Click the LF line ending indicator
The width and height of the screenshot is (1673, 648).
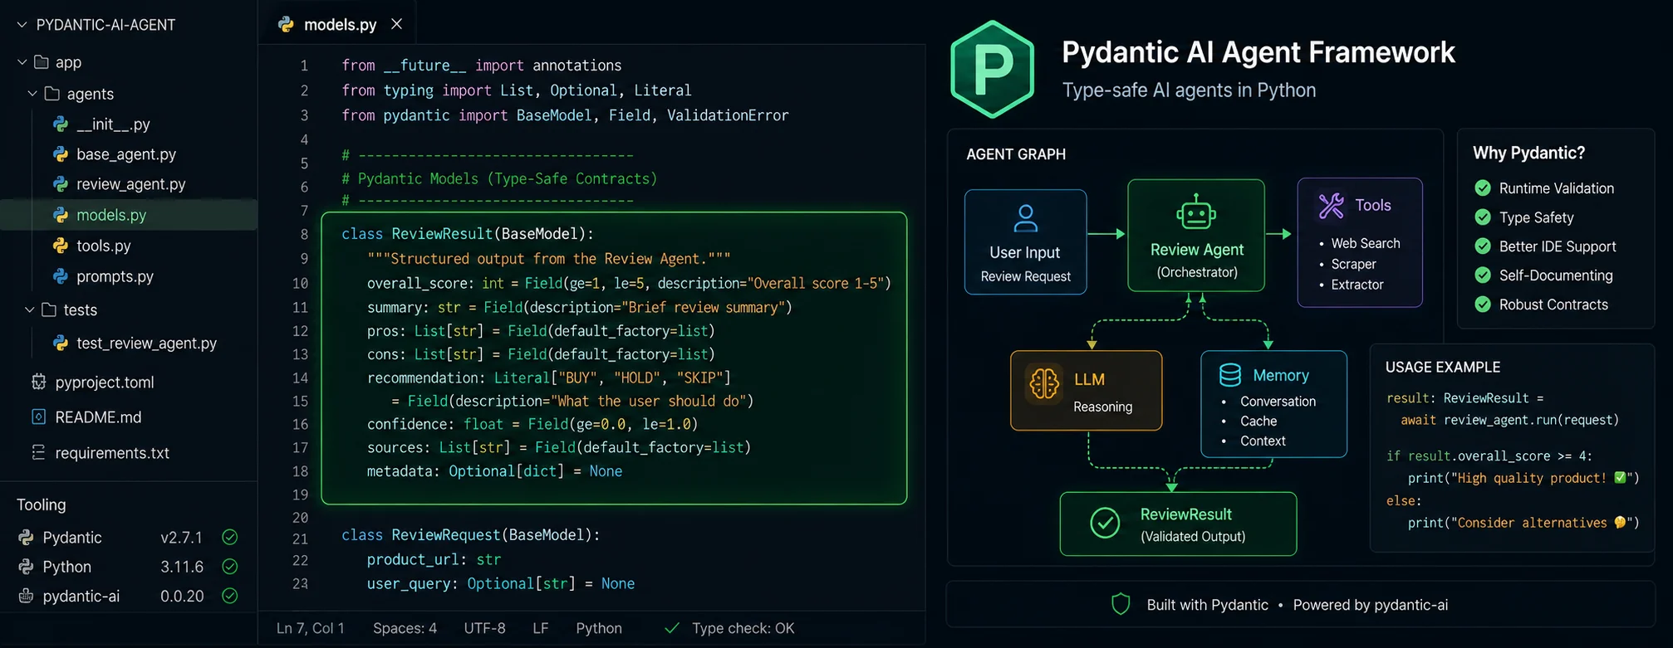(x=541, y=628)
